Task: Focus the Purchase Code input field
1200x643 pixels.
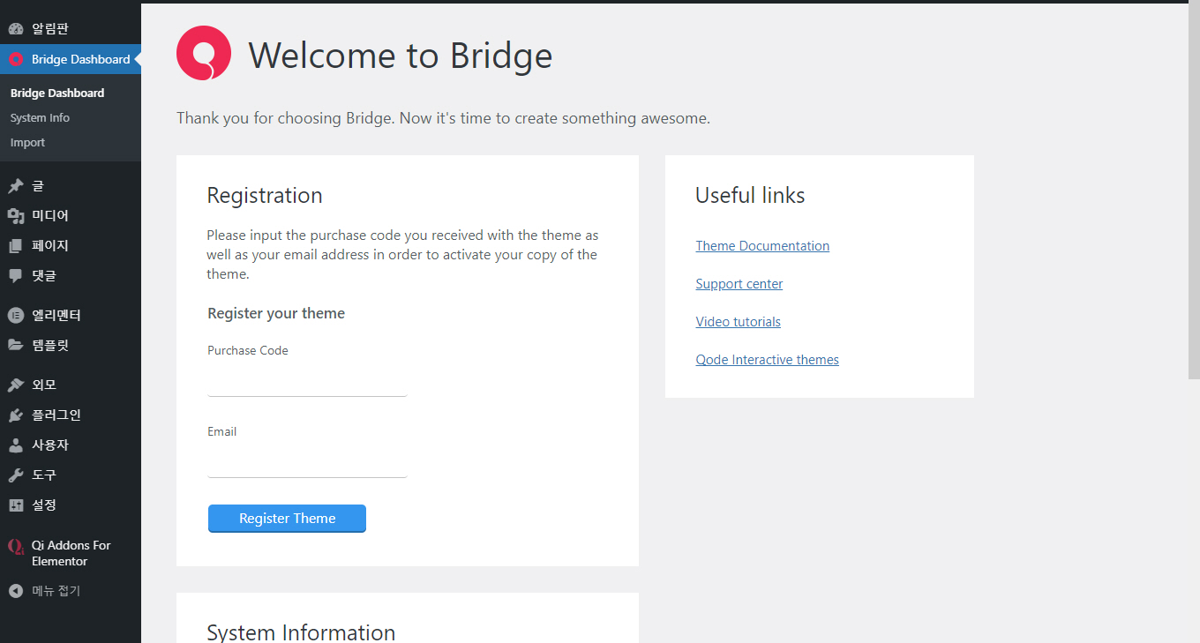Action: [307, 381]
